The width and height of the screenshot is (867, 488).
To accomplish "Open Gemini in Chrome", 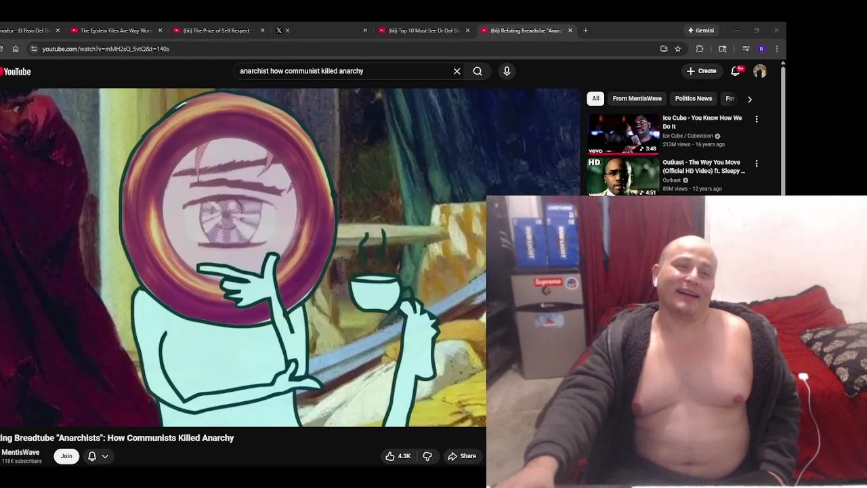I will (701, 30).
